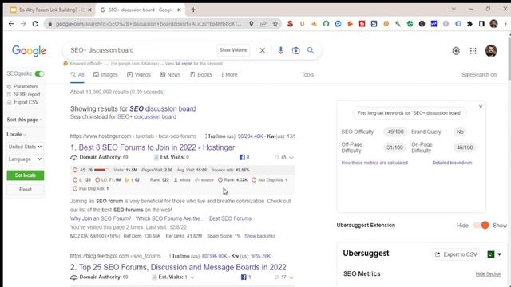Switch to the Forum Link Building browser tab
Image resolution: width=511 pixels, height=287 pixels.
50,10
